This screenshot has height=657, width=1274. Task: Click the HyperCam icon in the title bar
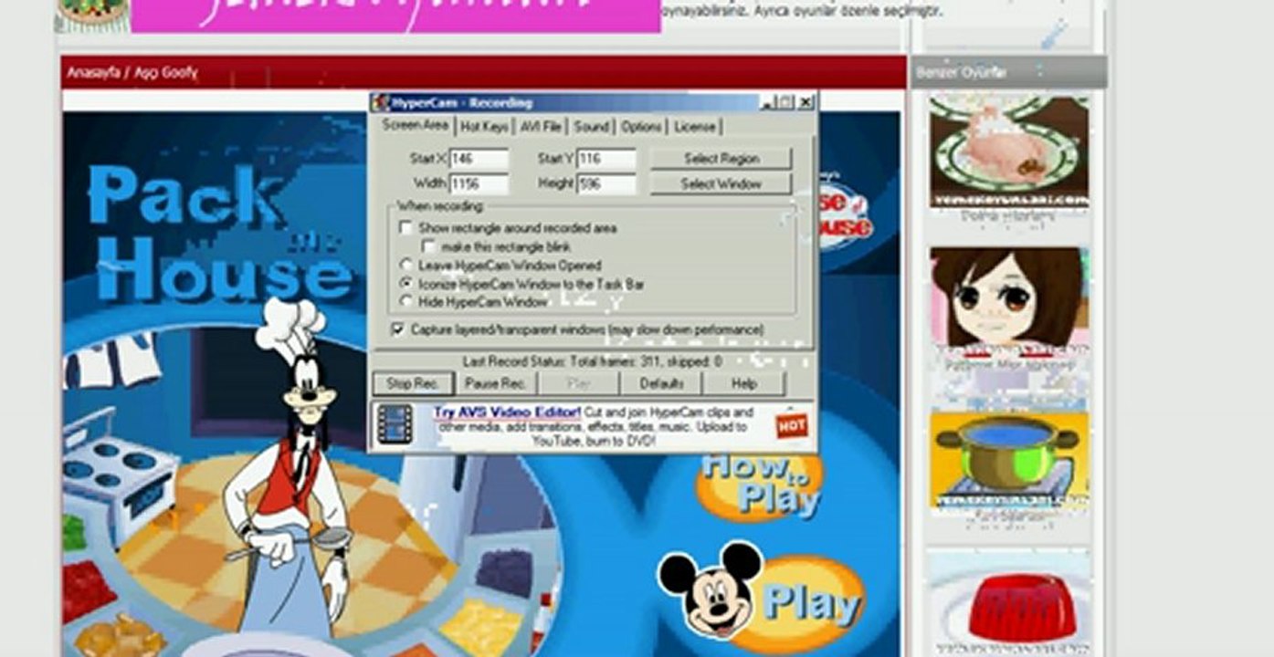pos(381,102)
